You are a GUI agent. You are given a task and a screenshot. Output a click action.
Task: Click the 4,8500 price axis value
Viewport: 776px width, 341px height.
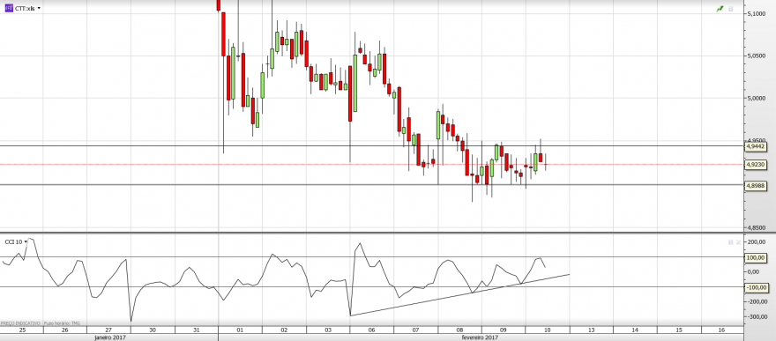tap(756, 228)
